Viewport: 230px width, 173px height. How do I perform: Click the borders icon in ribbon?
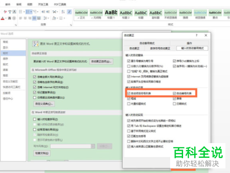(x=61, y=18)
